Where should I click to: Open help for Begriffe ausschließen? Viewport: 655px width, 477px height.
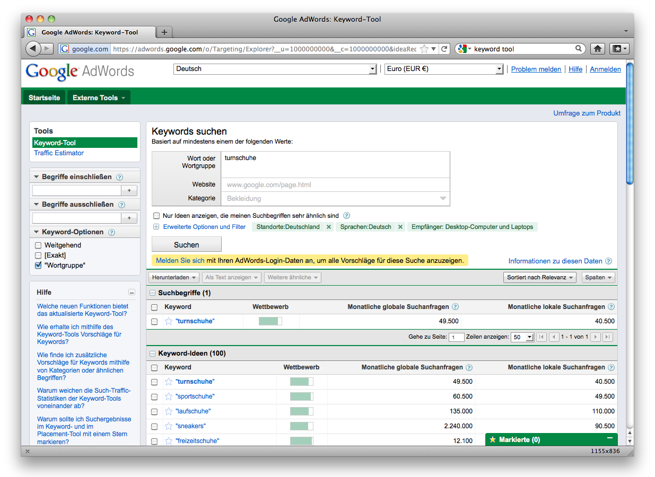coord(121,205)
